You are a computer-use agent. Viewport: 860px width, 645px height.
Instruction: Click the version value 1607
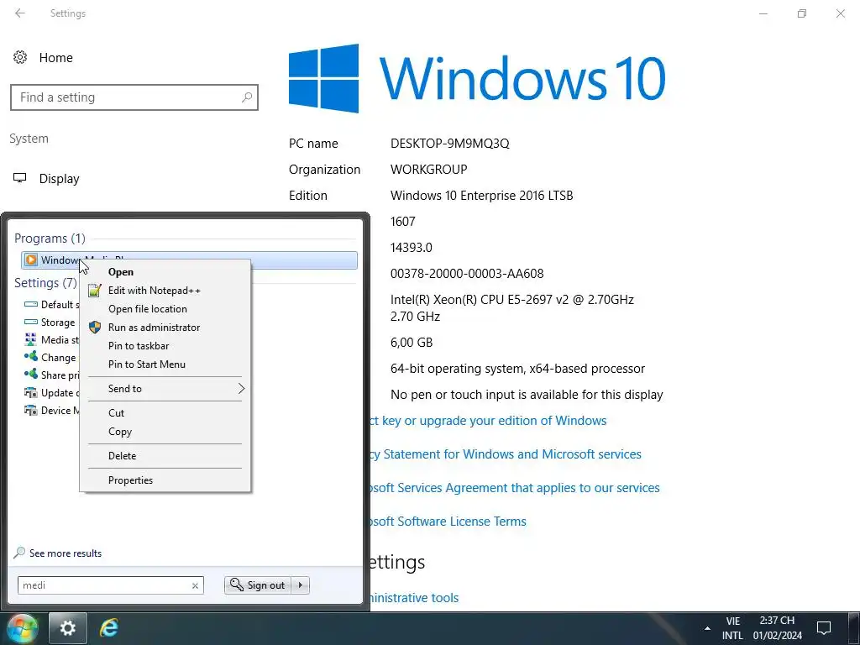[402, 222]
